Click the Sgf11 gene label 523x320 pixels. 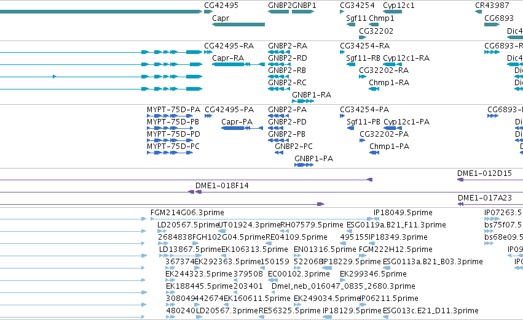click(356, 18)
